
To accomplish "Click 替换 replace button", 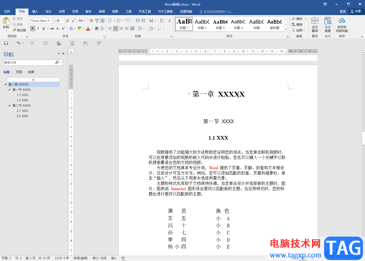I will click(297, 24).
